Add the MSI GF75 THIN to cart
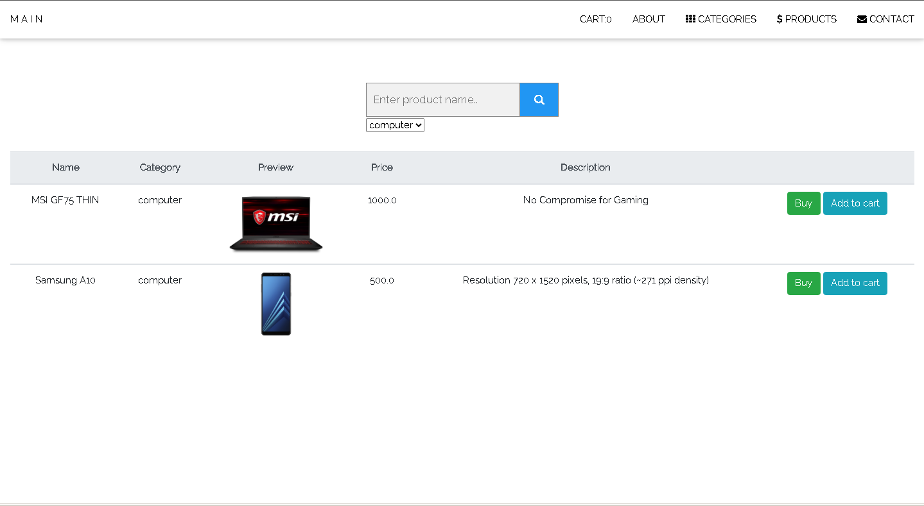Viewport: 924px width, 506px height. tap(855, 203)
